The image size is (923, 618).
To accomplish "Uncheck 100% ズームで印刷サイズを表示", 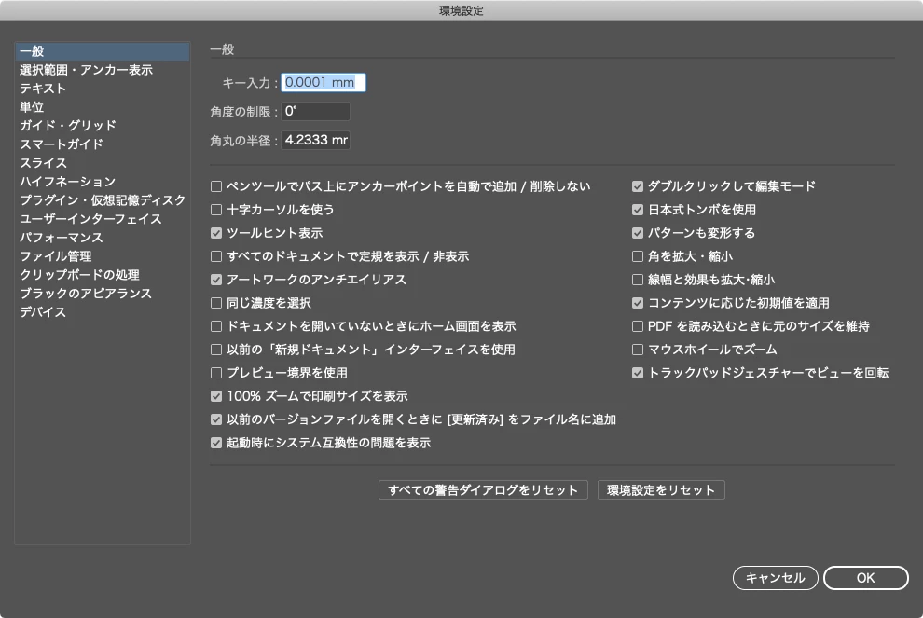I will point(216,396).
